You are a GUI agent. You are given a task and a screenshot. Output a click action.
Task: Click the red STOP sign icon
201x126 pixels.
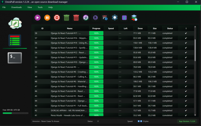click(57, 18)
